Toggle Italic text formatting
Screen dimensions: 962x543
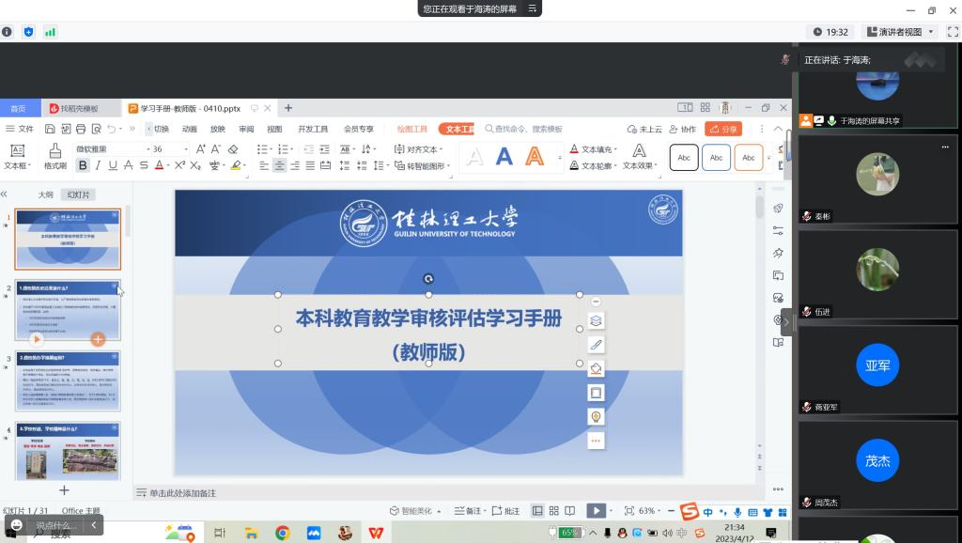pos(98,166)
